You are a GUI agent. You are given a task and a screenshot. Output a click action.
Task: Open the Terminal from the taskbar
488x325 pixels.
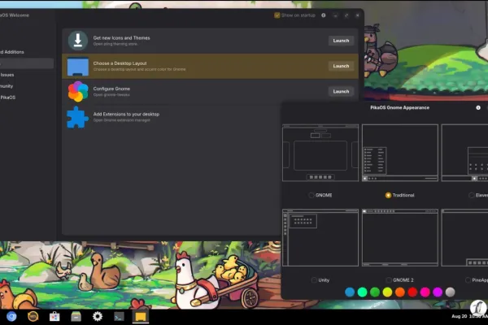[x=119, y=317]
